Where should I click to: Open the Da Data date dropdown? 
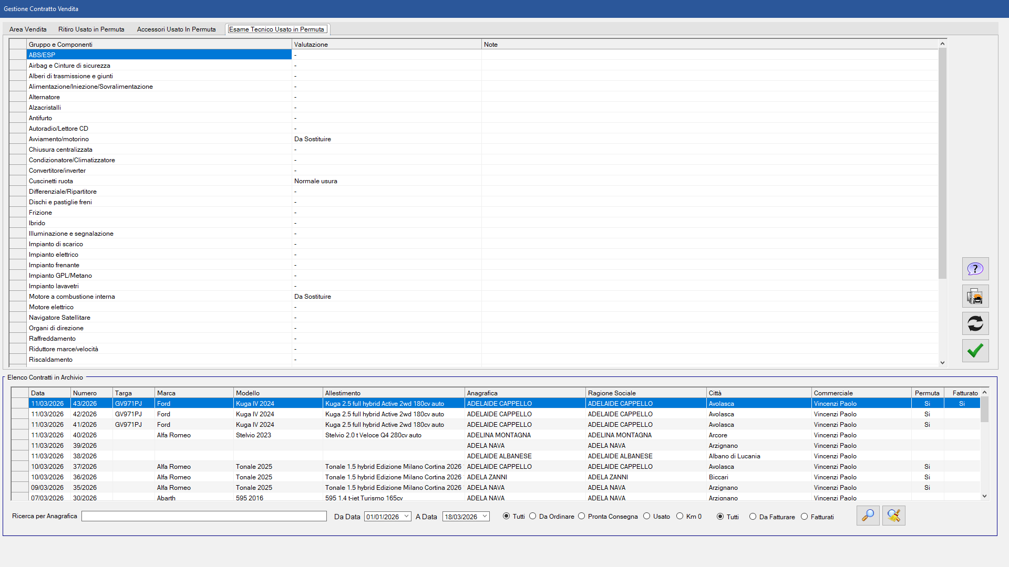coord(407,517)
